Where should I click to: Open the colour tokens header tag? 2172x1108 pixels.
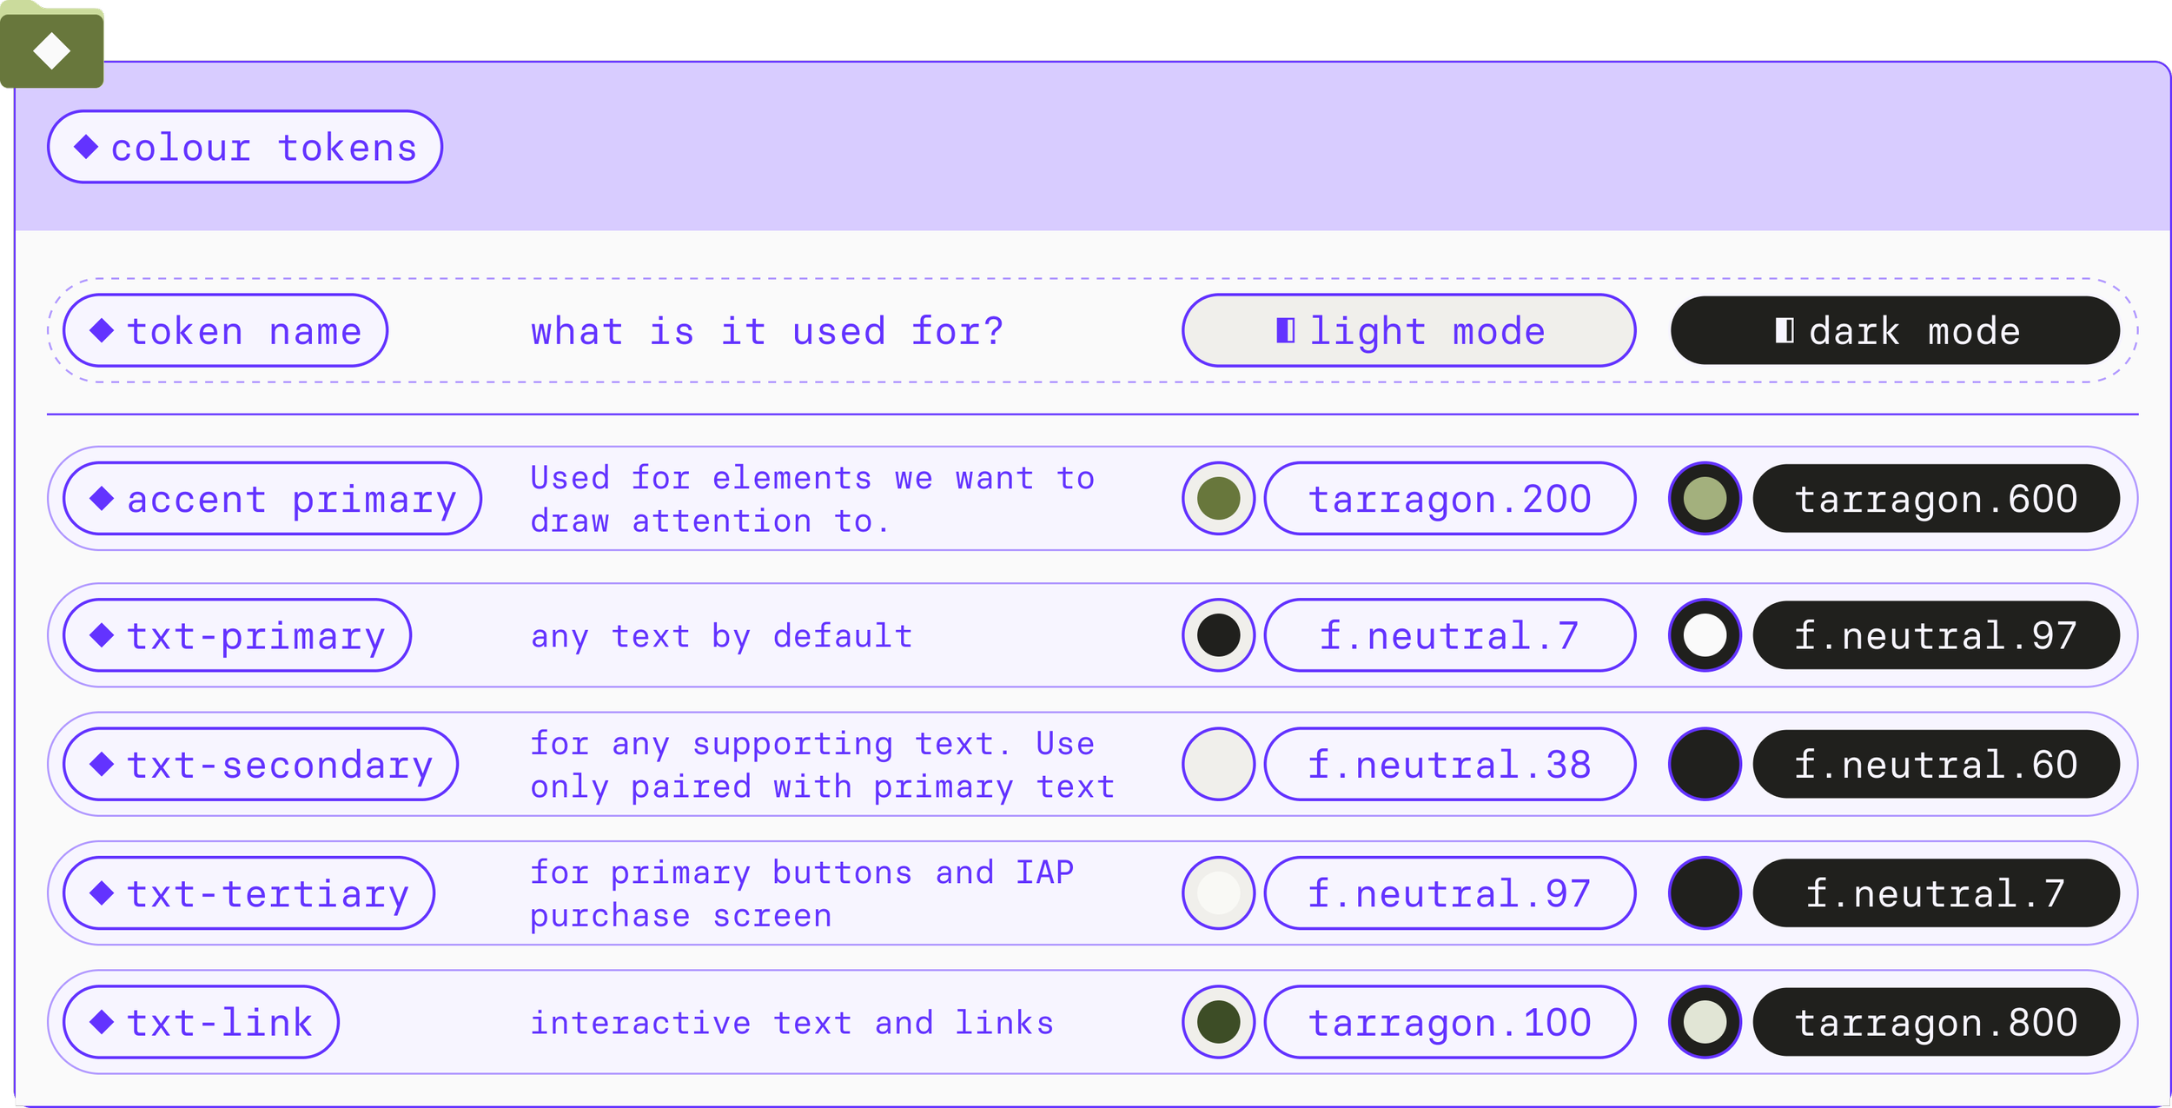click(245, 147)
